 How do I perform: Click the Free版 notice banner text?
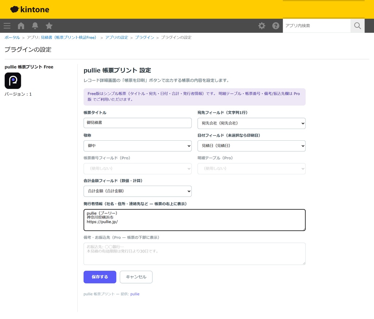[194, 96]
